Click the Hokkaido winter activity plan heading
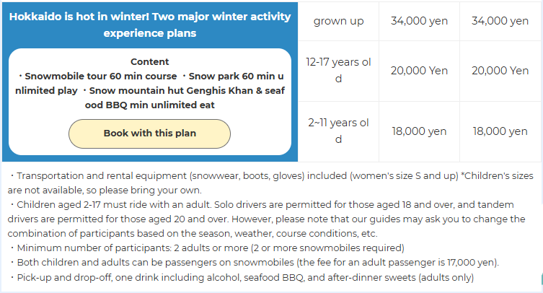The height and width of the screenshot is (293, 543). click(150, 25)
